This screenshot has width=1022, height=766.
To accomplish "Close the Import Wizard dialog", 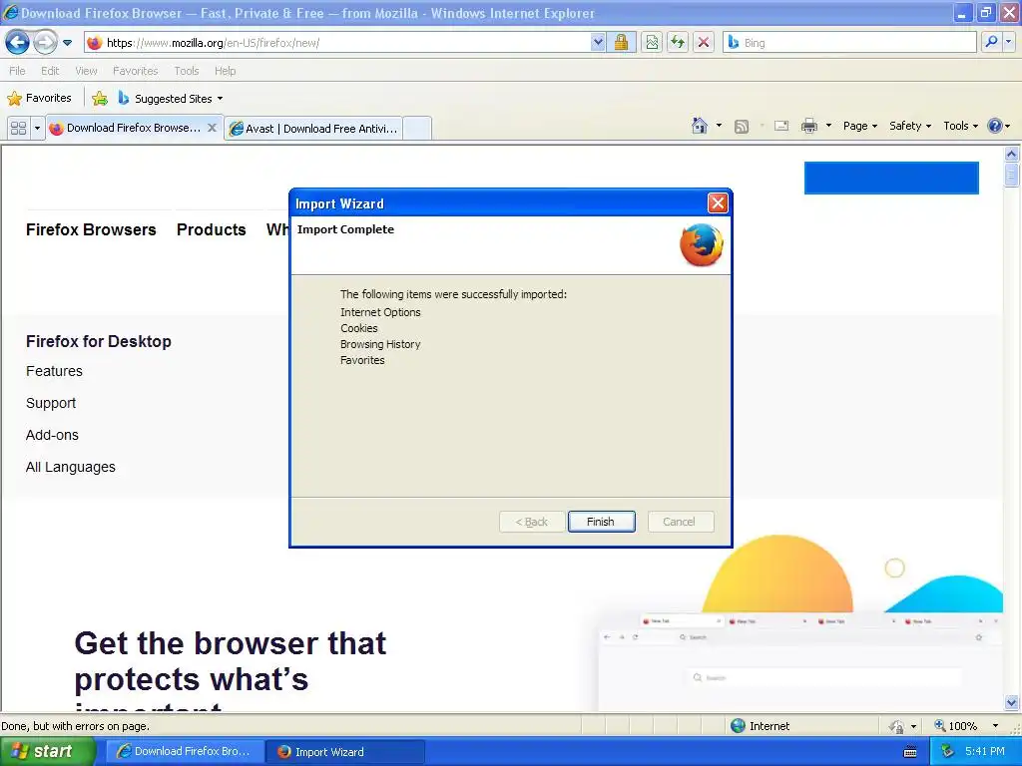I will 718,203.
